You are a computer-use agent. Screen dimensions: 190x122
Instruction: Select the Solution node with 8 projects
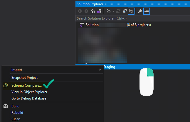(133, 25)
